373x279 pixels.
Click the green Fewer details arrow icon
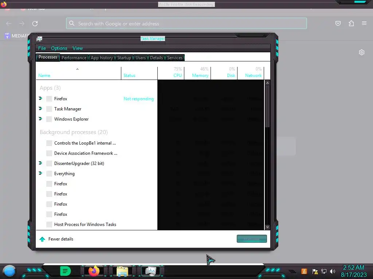coord(42,239)
